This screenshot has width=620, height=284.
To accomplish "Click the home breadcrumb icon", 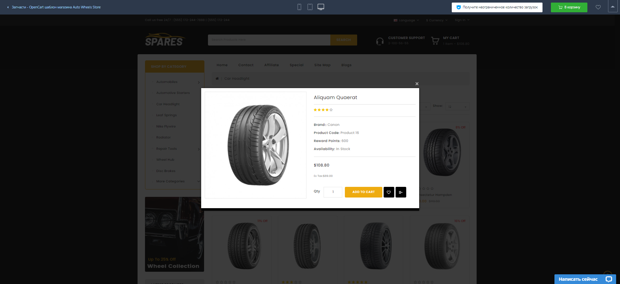I will click(x=217, y=78).
